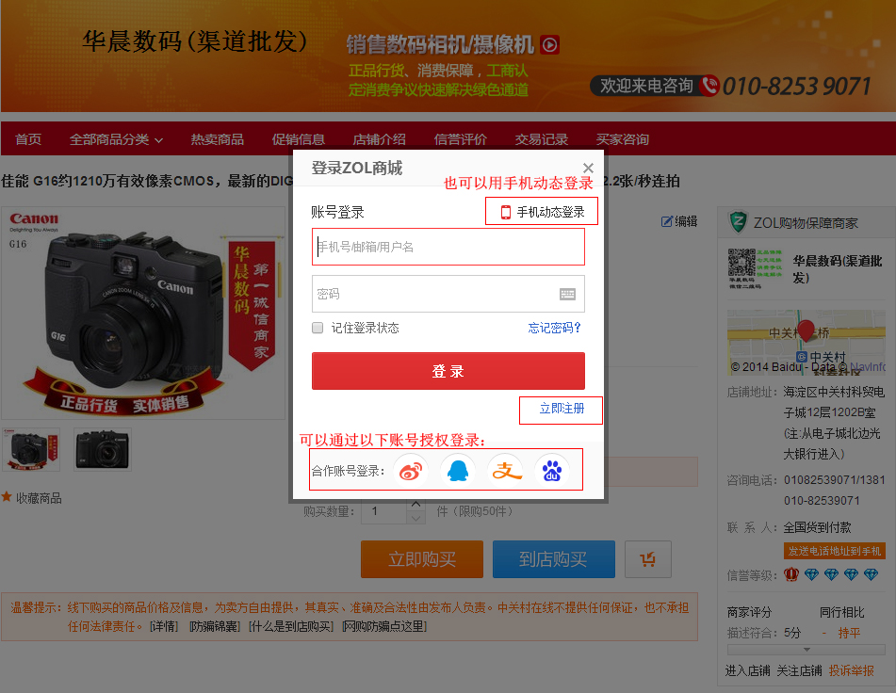Log in with Baidu paw icon
The image size is (896, 693).
pos(551,471)
